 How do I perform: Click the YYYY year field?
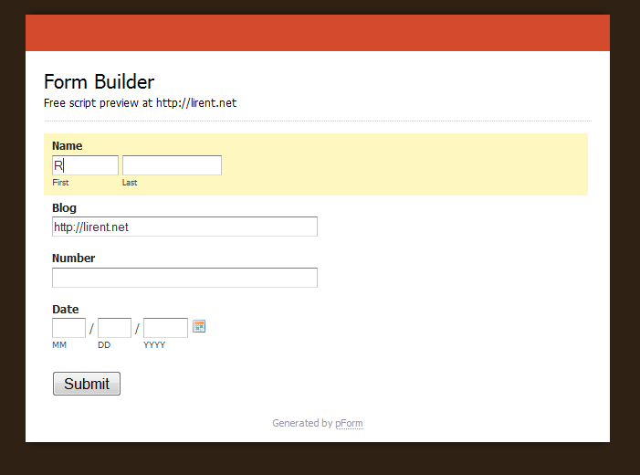[x=166, y=328]
